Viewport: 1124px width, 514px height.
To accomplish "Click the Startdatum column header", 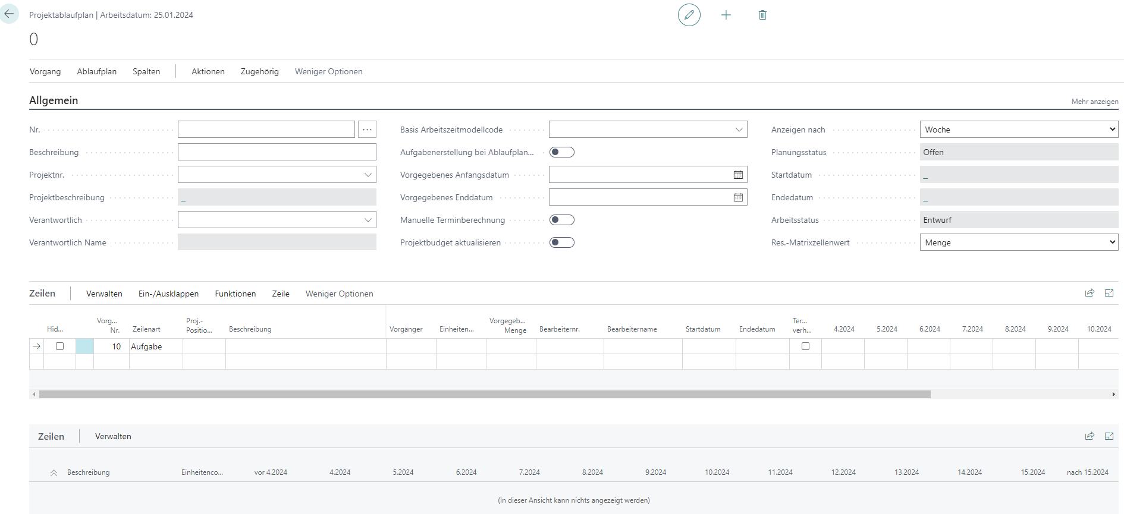I will (703, 329).
